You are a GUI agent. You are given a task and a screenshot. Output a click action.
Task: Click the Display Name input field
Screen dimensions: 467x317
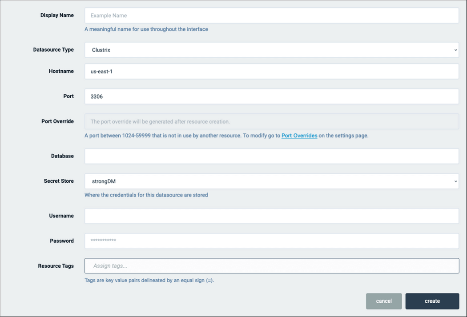coord(272,15)
